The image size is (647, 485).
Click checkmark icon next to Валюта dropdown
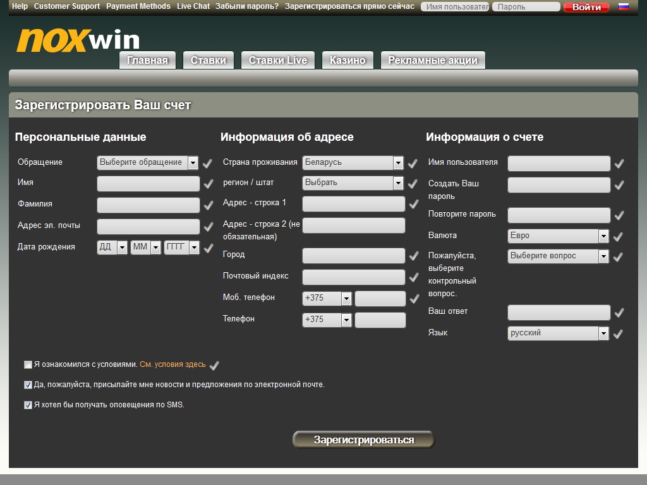(x=619, y=237)
